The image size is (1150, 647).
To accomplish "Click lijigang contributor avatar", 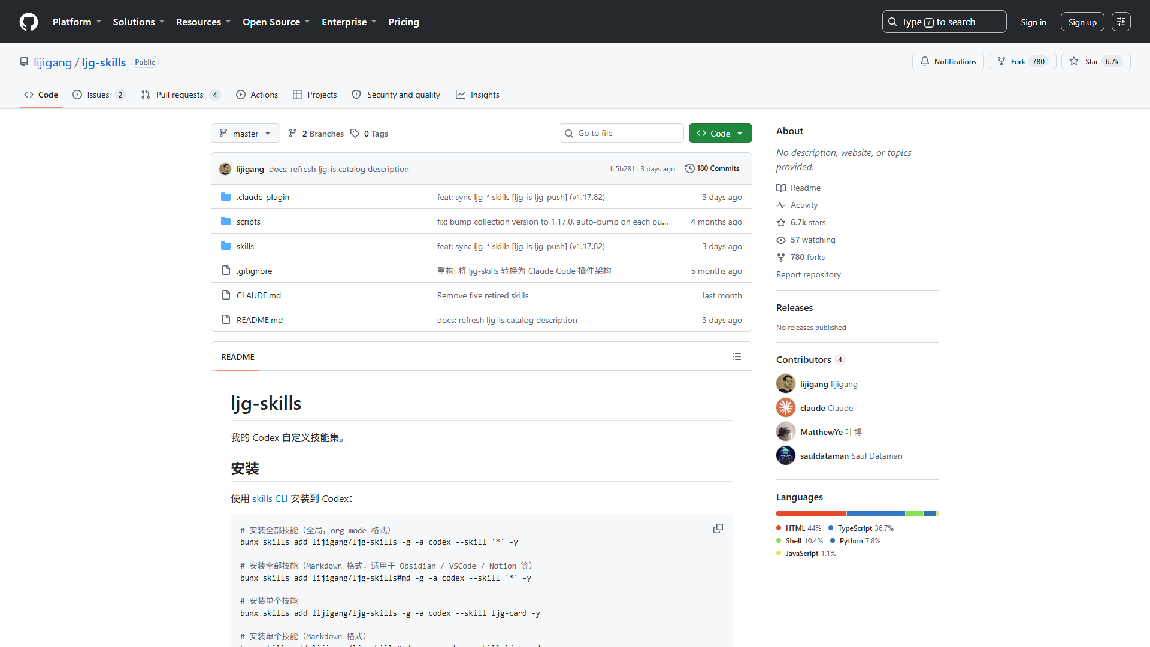I will 786,384.
